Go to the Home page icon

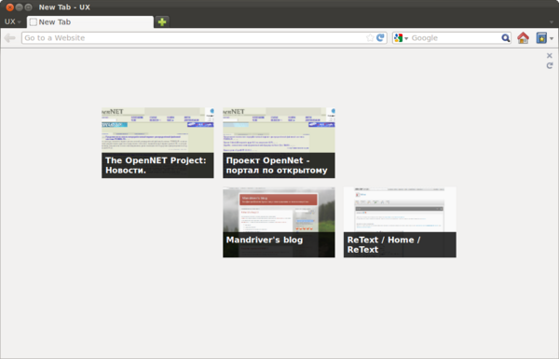(523, 38)
